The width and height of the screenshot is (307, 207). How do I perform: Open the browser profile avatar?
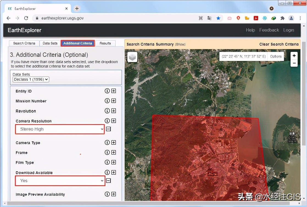click(291, 18)
